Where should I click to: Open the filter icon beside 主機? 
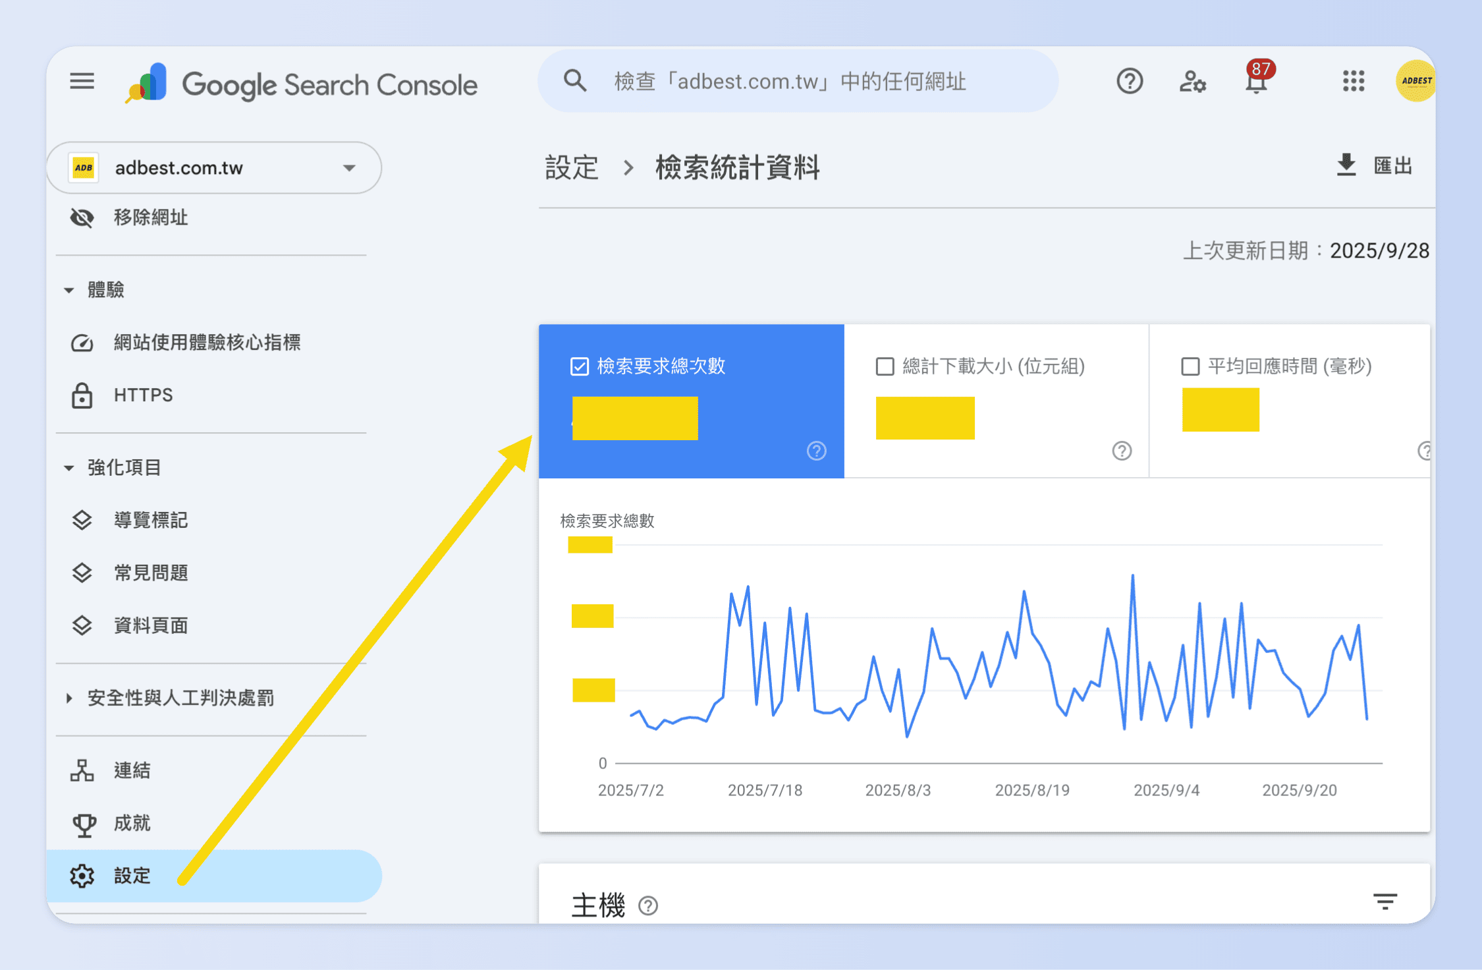[1384, 901]
